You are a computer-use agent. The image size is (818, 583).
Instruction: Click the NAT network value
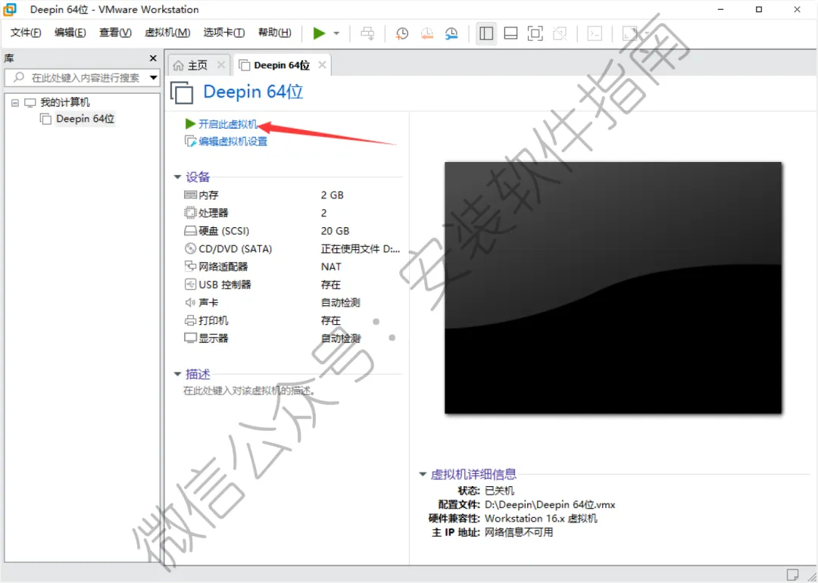(331, 267)
